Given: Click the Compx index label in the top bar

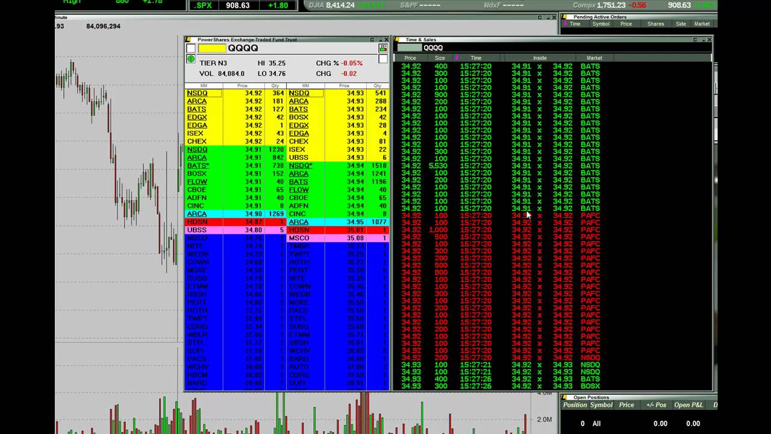Looking at the screenshot, I should coord(584,5).
